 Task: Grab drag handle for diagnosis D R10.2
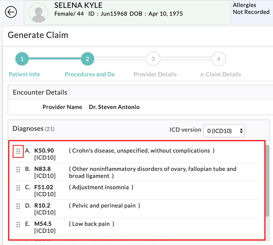click(18, 206)
